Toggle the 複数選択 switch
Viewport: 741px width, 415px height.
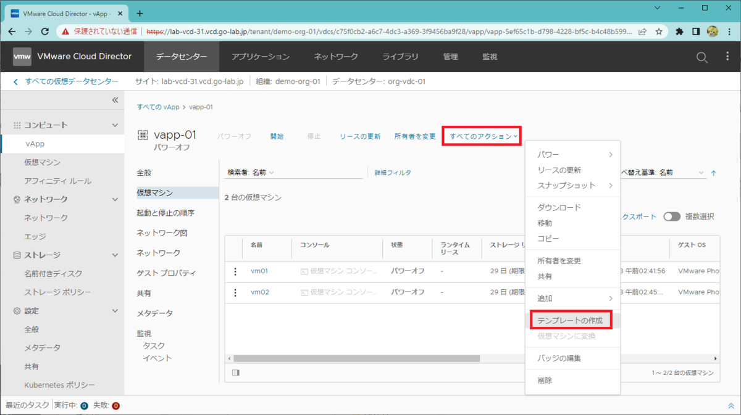click(672, 216)
